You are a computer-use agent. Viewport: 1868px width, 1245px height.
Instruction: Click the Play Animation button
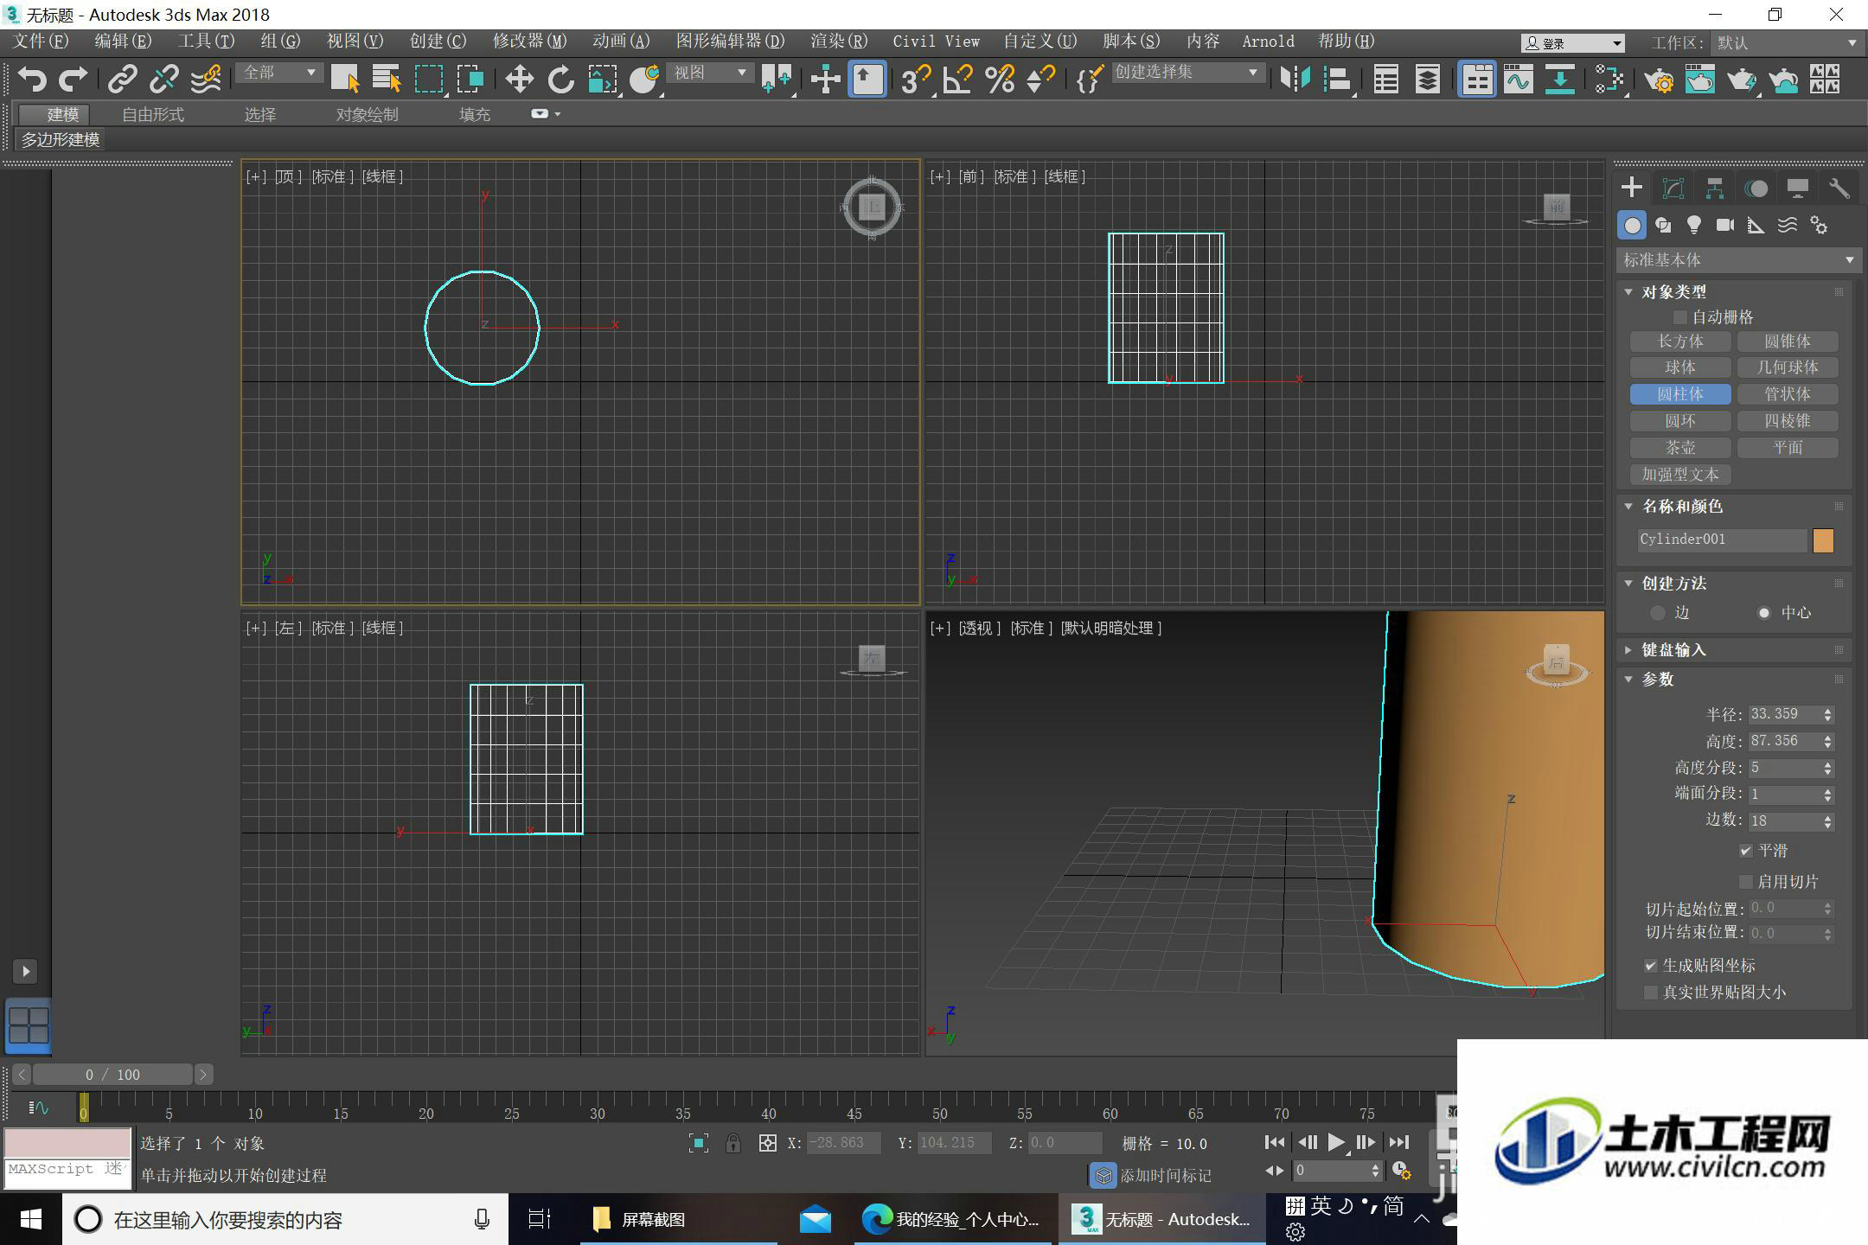point(1336,1143)
